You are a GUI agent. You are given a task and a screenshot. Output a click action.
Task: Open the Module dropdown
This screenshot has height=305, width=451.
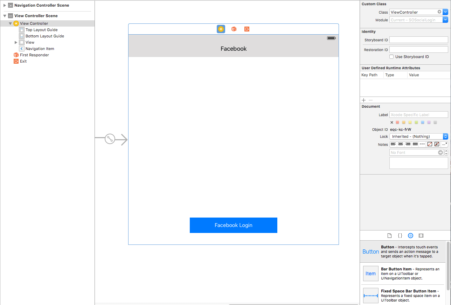445,20
